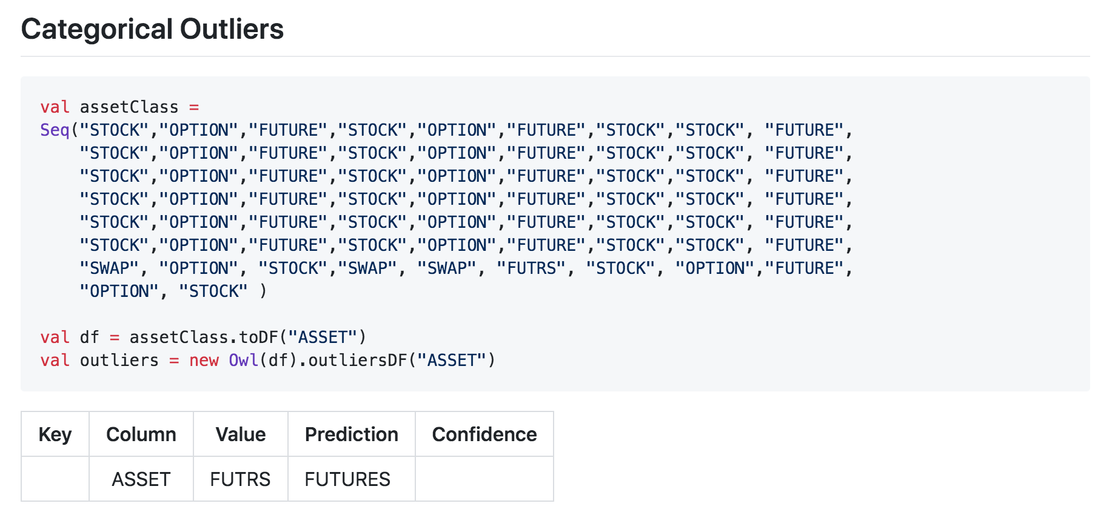Screen dimensions: 1112x509
Task: Click the "Key" table header
Action: pos(55,434)
